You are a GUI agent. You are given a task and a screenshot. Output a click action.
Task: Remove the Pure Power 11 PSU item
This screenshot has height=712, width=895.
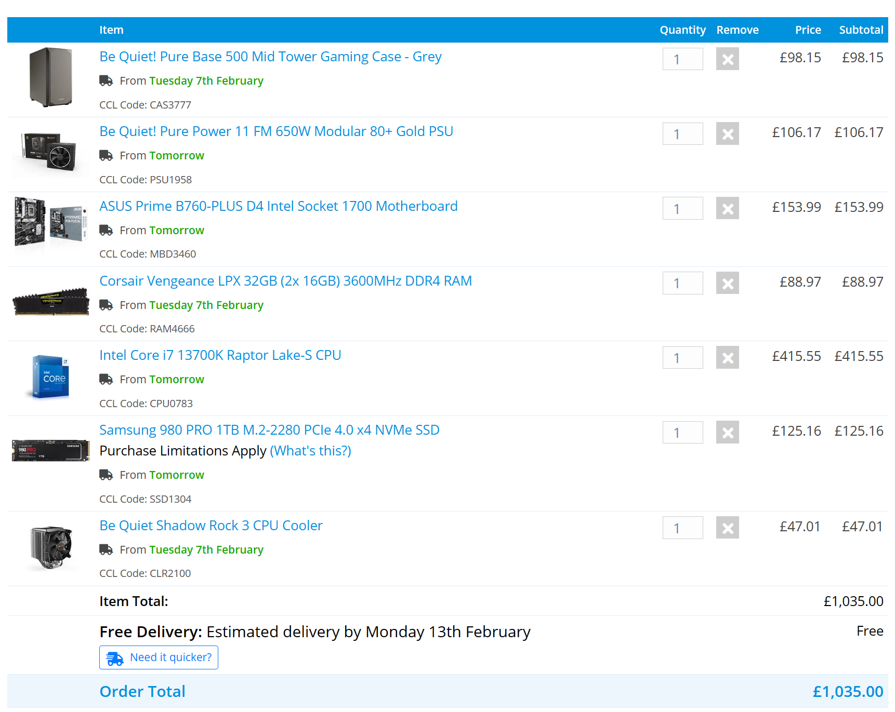727,134
